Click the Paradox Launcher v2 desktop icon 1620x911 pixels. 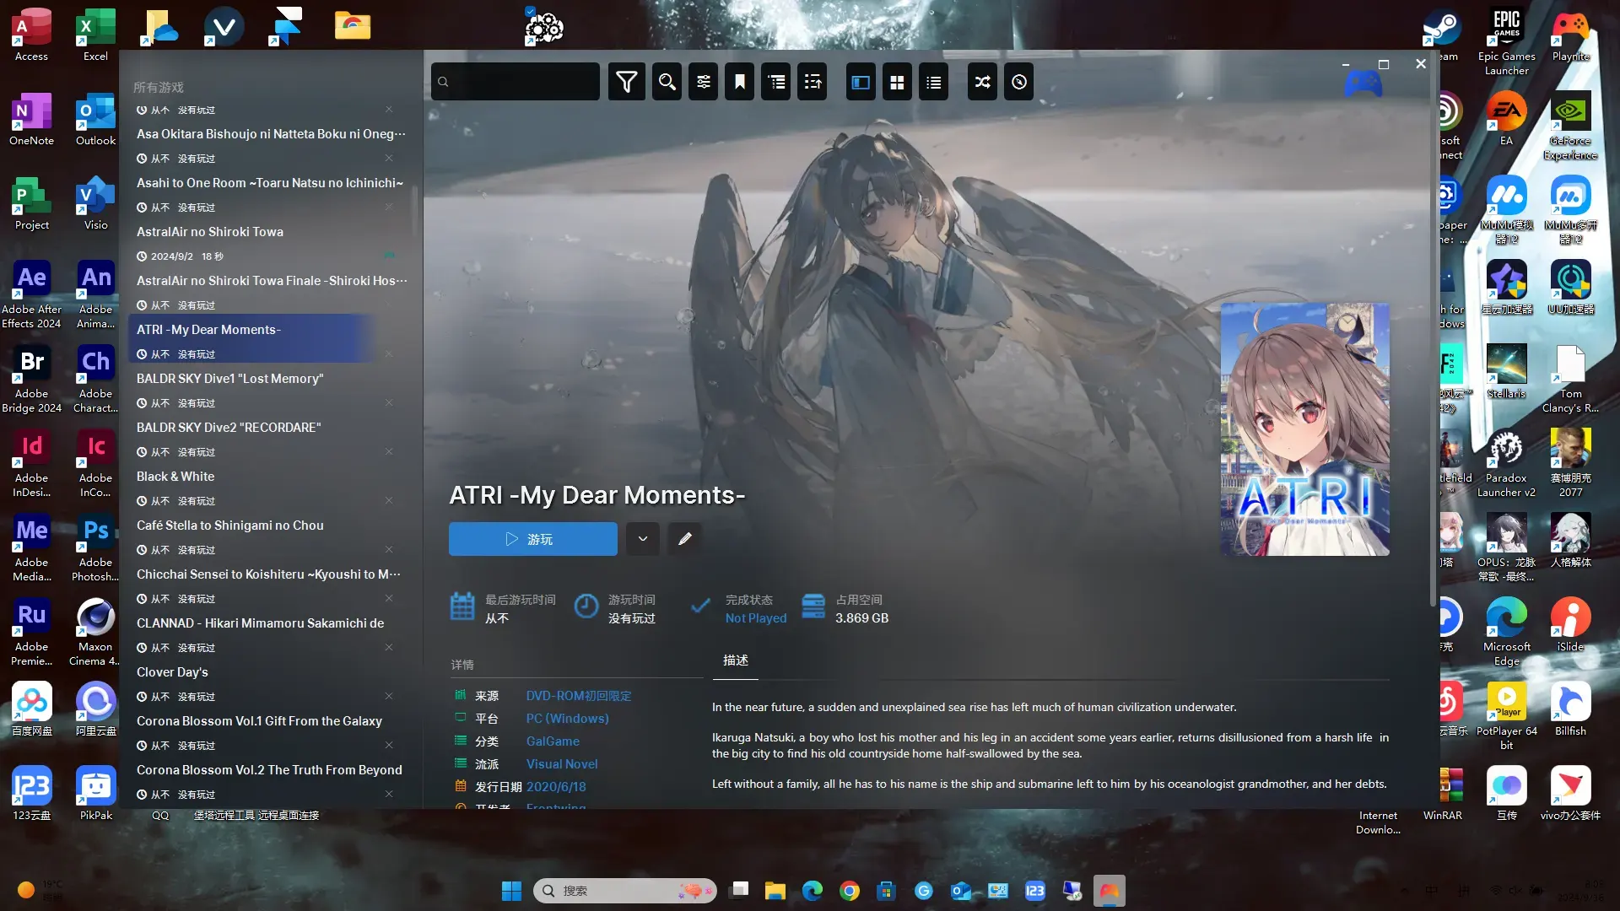[1506, 463]
